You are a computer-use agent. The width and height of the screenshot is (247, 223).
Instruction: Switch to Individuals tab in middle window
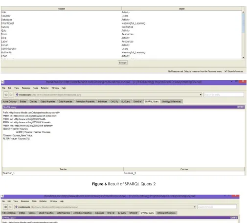click(103, 102)
